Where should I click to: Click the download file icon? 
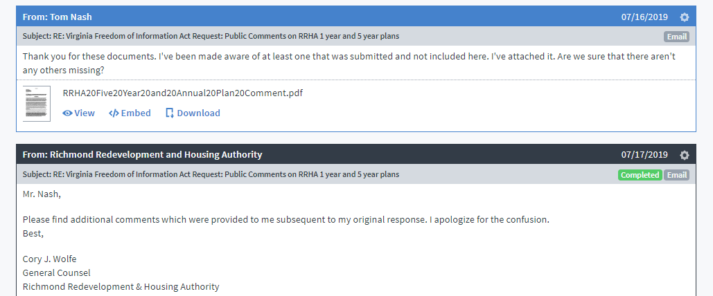(x=170, y=113)
